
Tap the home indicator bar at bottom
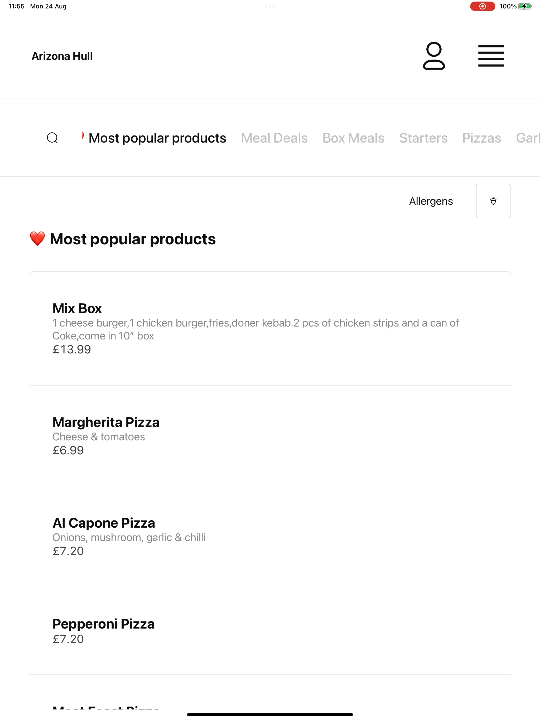(270, 714)
